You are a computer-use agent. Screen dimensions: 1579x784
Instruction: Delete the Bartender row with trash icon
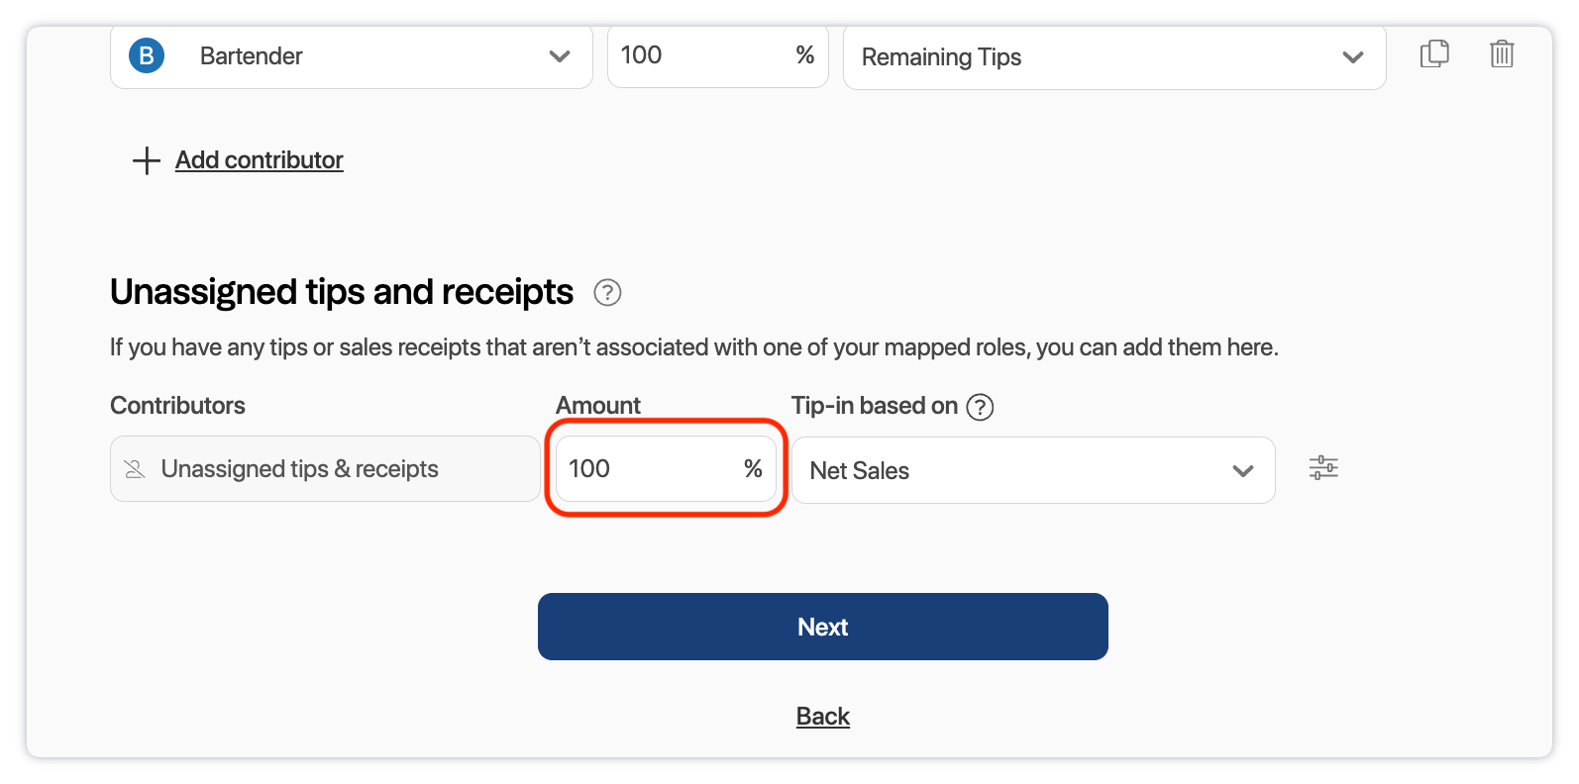click(x=1502, y=53)
